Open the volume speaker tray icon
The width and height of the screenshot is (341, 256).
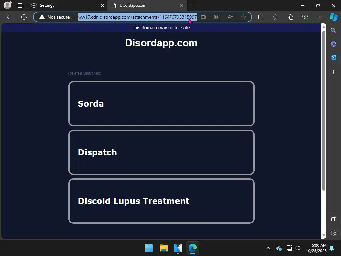click(298, 248)
